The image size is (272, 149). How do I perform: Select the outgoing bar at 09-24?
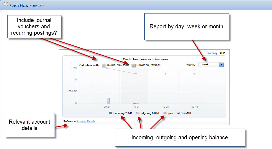pyautogui.click(x=108, y=101)
